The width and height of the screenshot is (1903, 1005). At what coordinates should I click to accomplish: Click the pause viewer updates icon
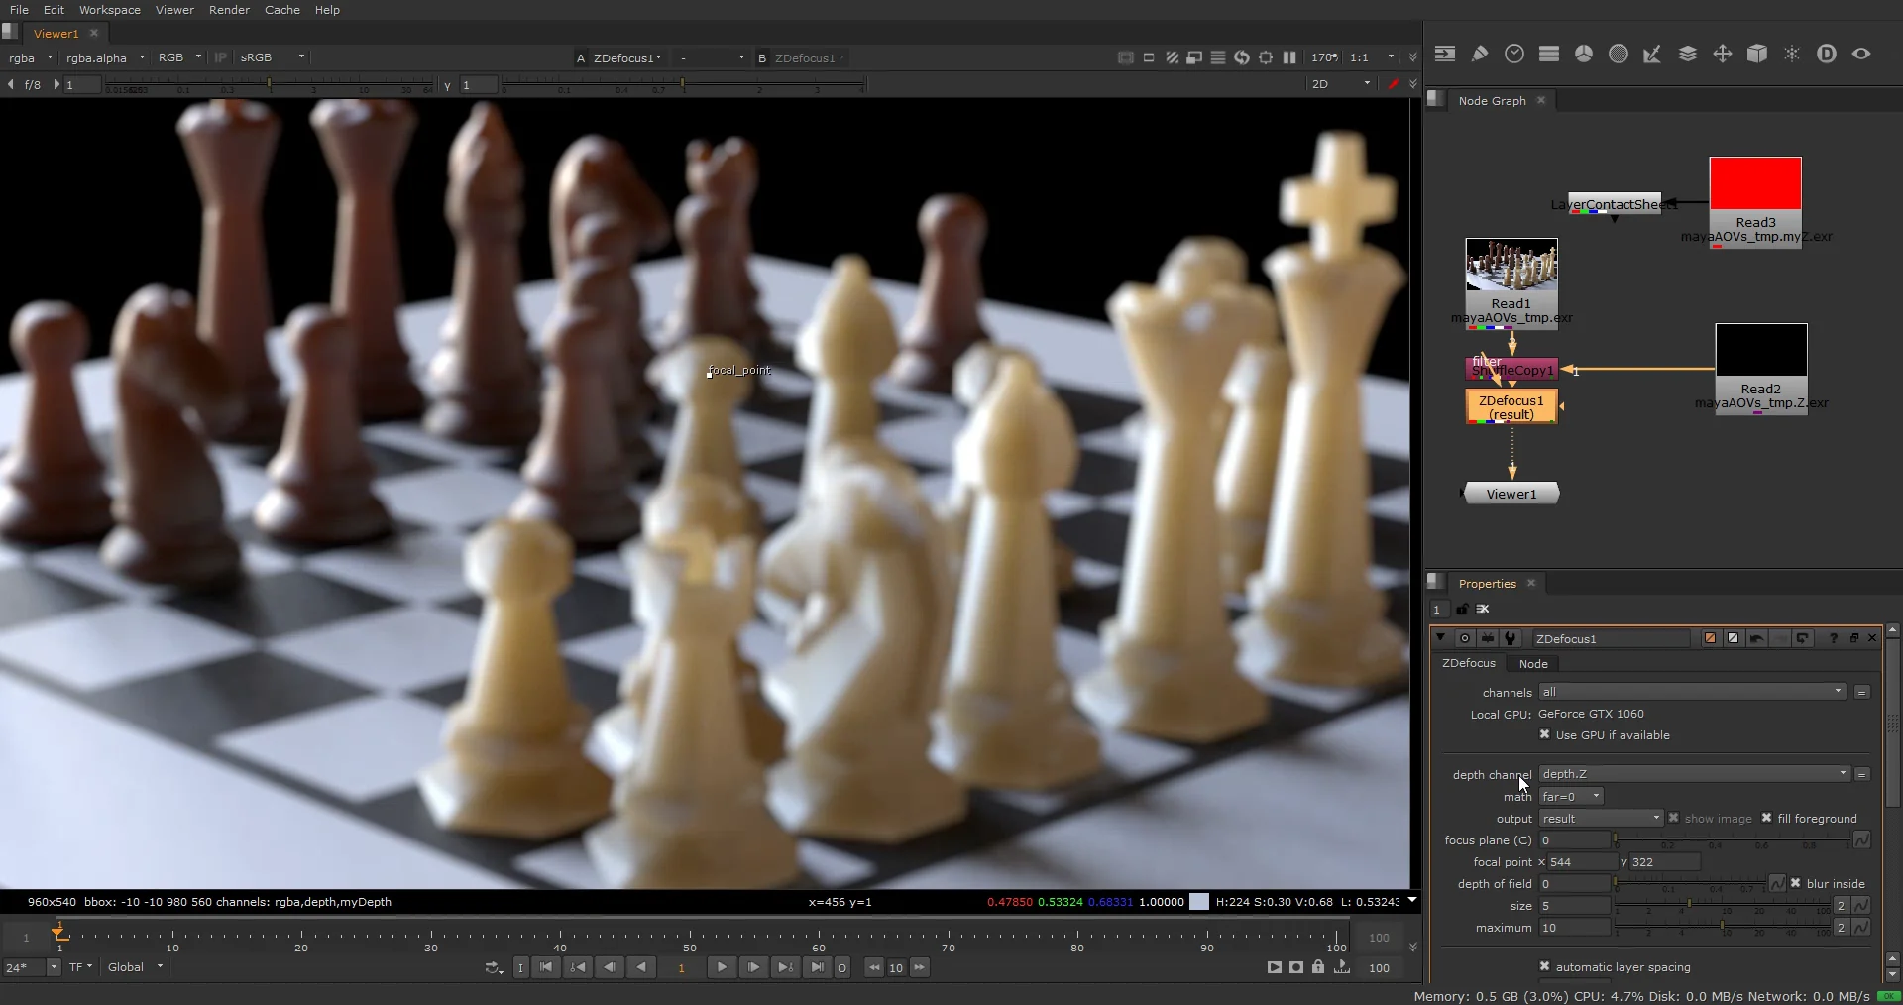click(1289, 58)
